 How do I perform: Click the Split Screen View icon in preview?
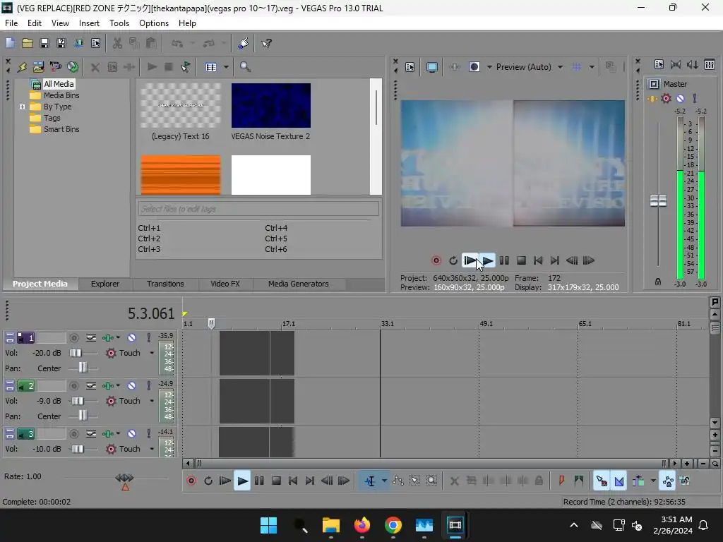tap(474, 67)
